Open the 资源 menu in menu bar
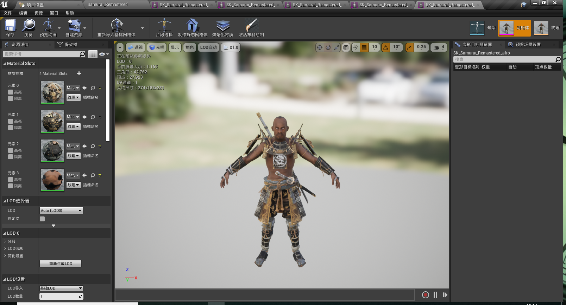Viewport: 566px width, 305px height. click(39, 13)
